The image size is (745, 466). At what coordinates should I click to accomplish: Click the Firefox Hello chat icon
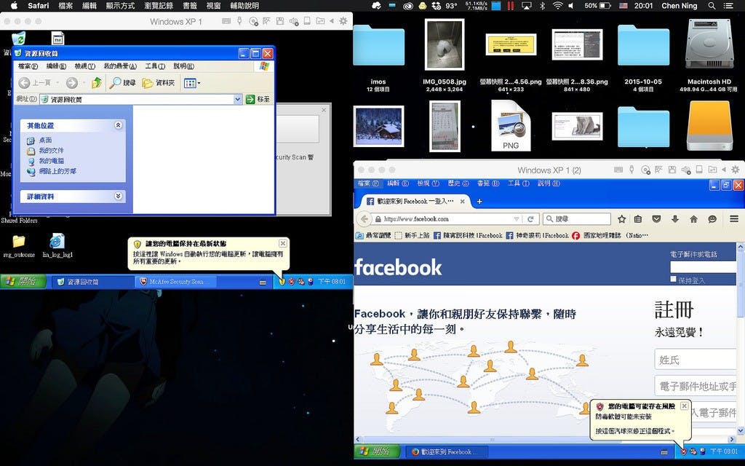coord(712,218)
